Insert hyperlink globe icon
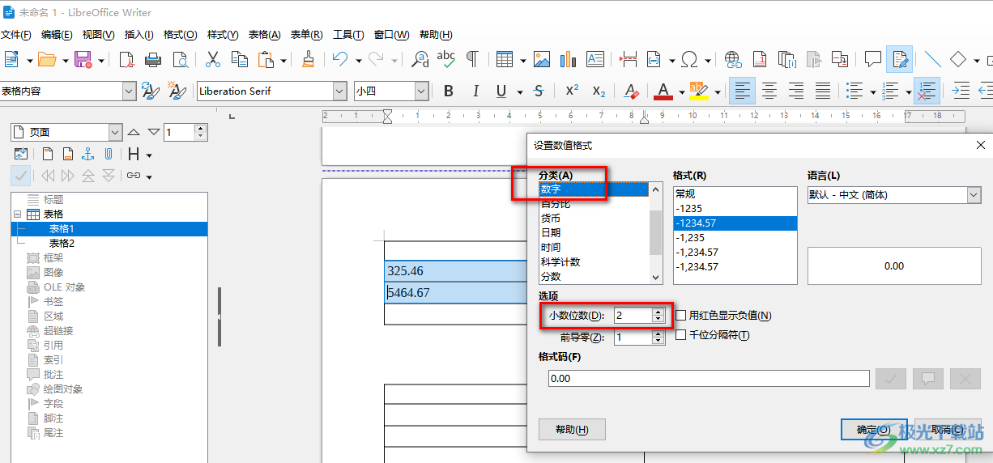This screenshot has height=463, width=993. point(733,59)
